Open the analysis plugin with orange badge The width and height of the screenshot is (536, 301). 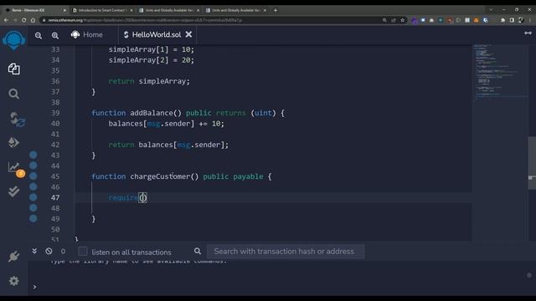(16, 169)
